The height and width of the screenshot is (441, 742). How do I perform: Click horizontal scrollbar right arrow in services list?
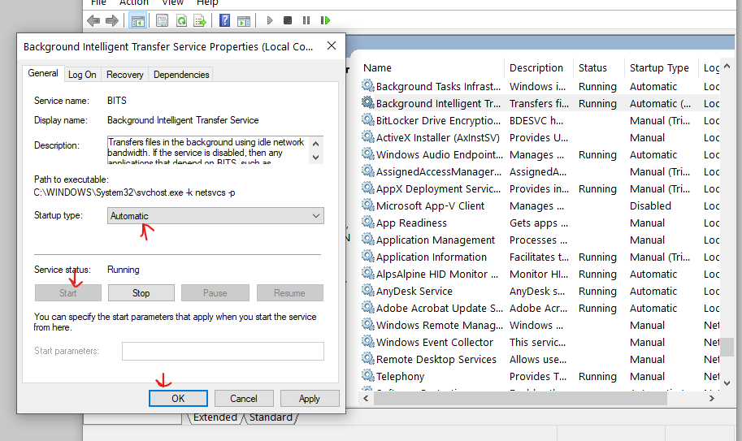(712, 399)
